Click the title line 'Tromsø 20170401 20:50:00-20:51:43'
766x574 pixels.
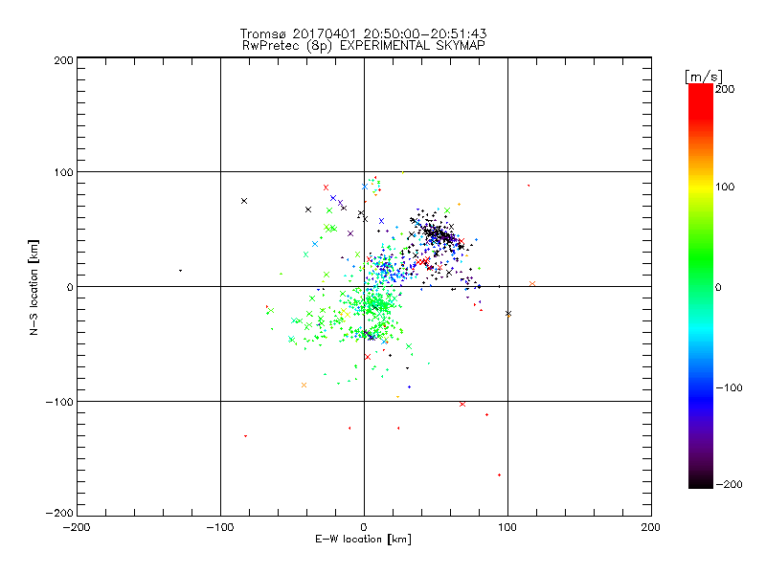[x=363, y=33]
